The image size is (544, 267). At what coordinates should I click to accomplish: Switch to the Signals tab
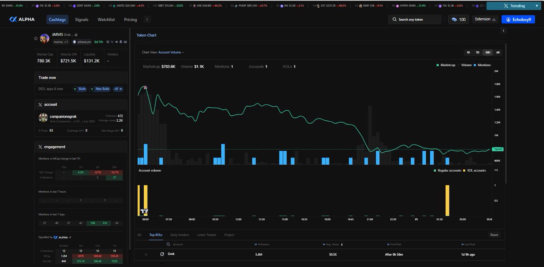tap(82, 20)
